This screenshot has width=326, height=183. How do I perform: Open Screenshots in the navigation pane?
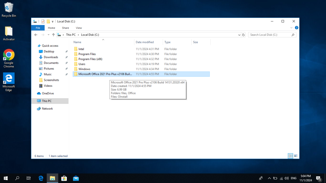[x=51, y=80]
